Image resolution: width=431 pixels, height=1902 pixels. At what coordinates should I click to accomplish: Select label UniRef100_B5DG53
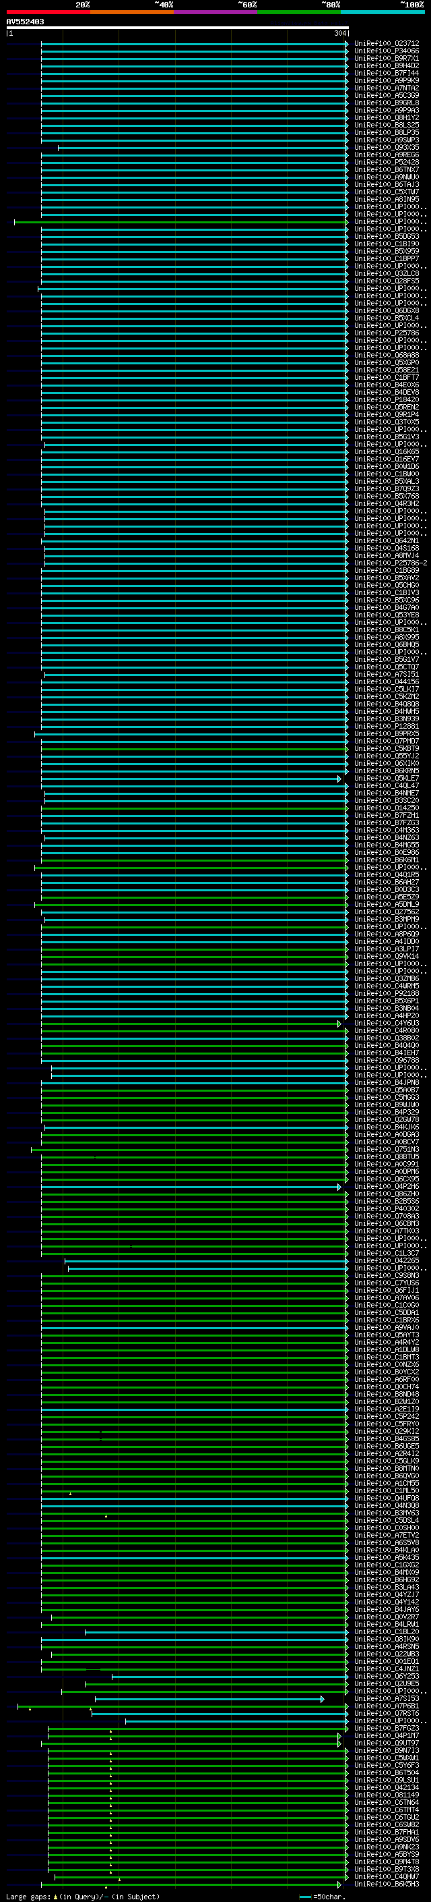pyautogui.click(x=387, y=236)
